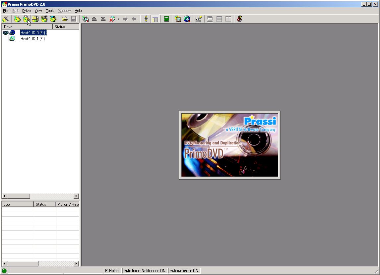Click job panel scrollbar right arrow

(76, 263)
